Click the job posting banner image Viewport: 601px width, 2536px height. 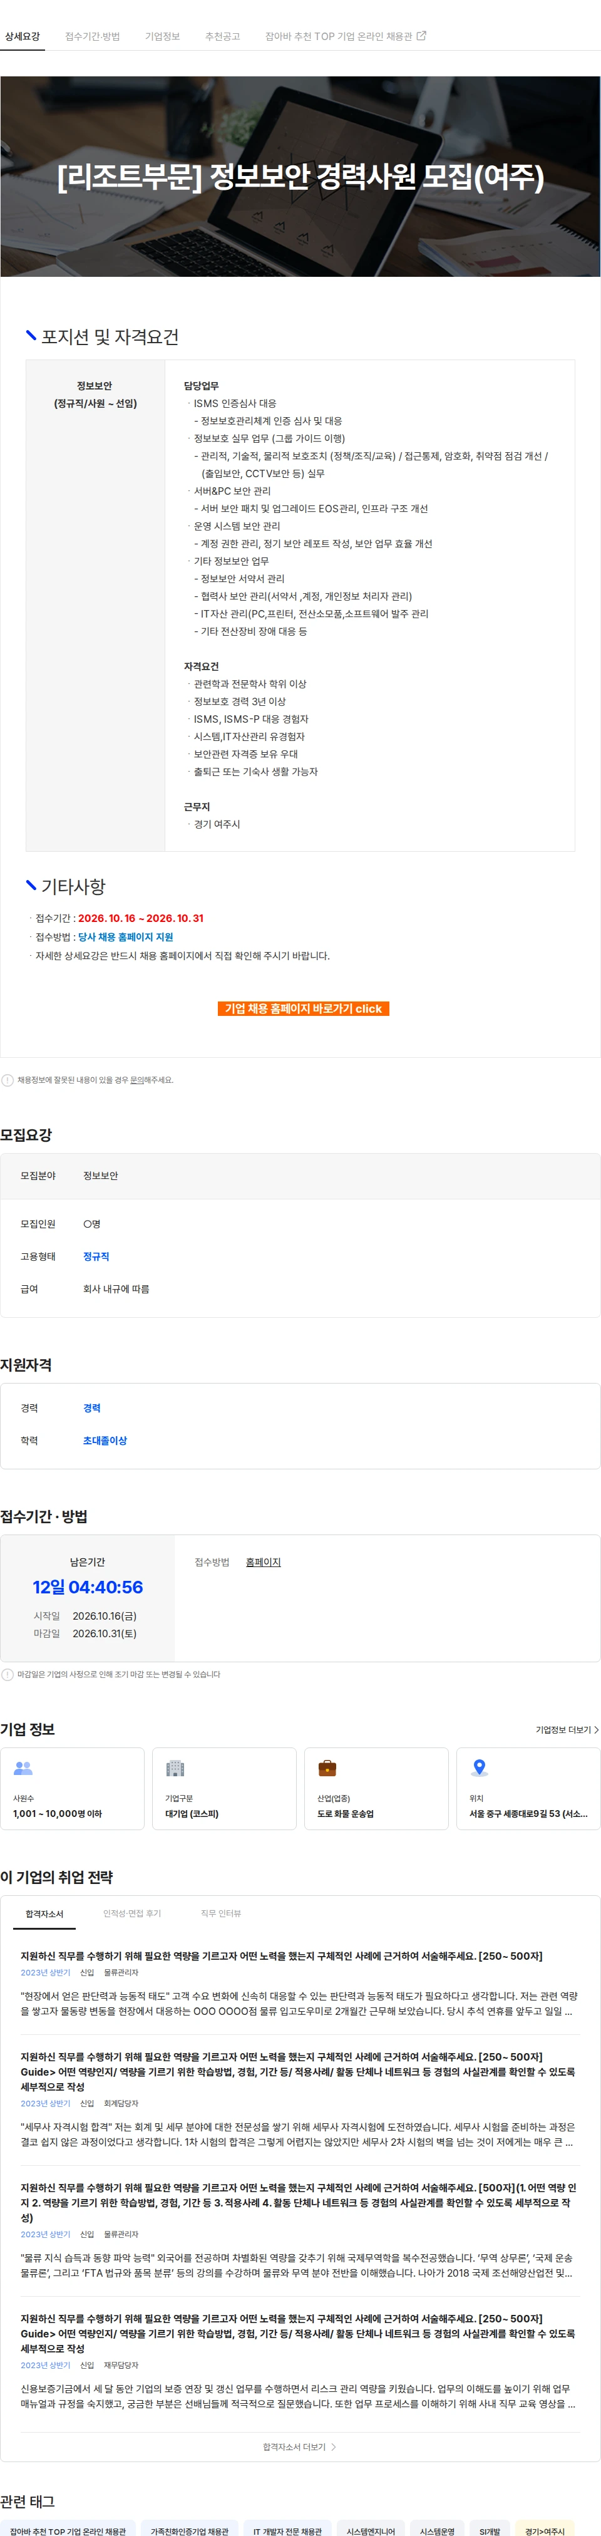pos(300,176)
